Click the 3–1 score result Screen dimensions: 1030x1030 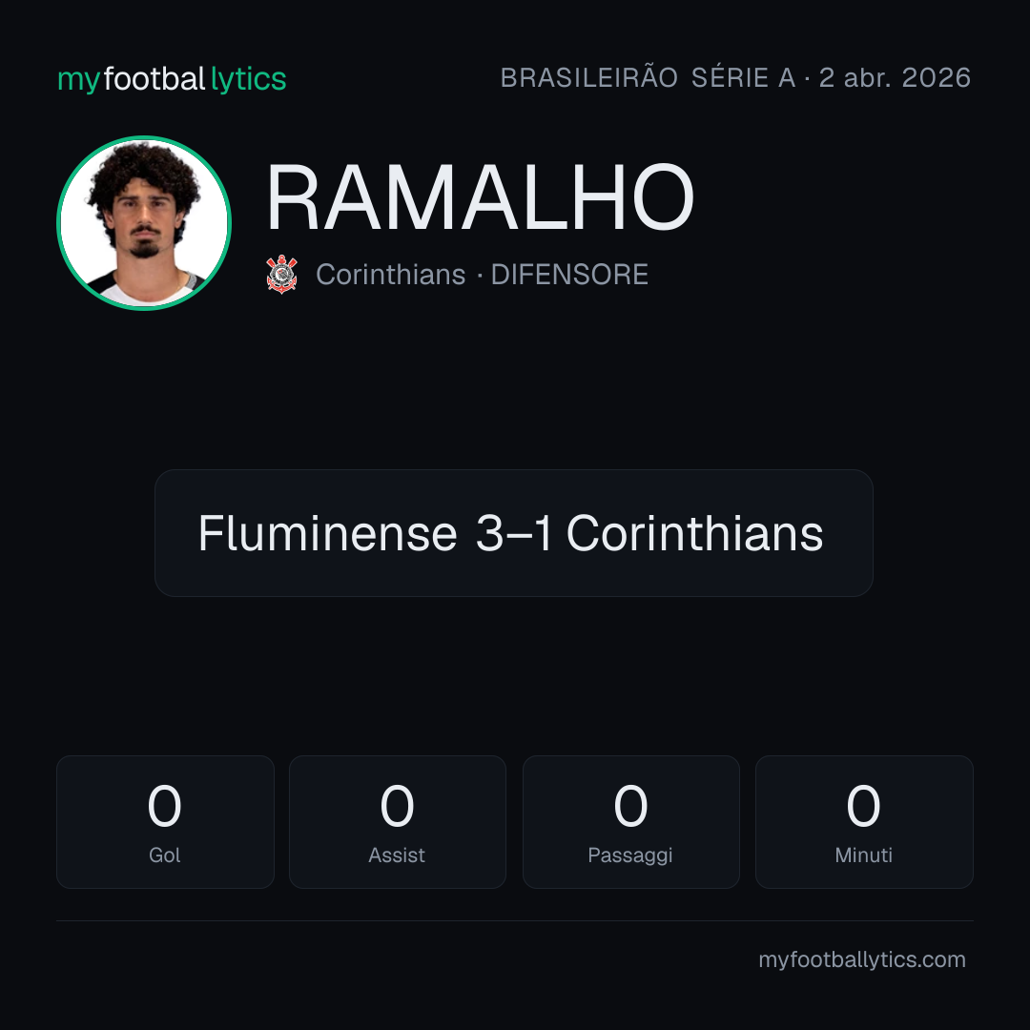click(514, 533)
